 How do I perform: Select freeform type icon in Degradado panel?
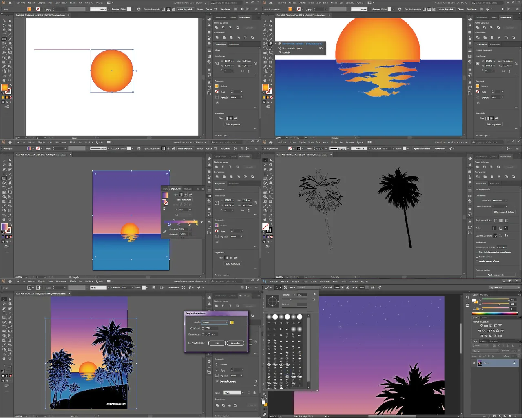pyautogui.click(x=190, y=195)
